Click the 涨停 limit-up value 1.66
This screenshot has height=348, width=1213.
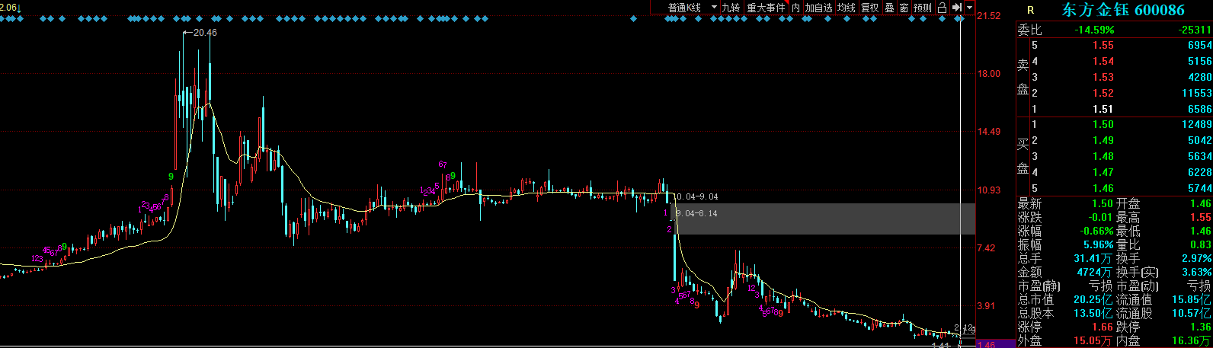point(1103,327)
